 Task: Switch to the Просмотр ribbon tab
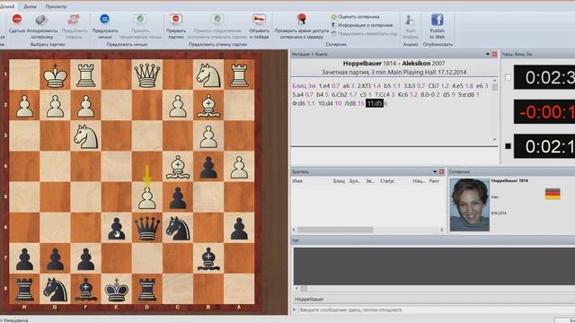pyautogui.click(x=56, y=6)
